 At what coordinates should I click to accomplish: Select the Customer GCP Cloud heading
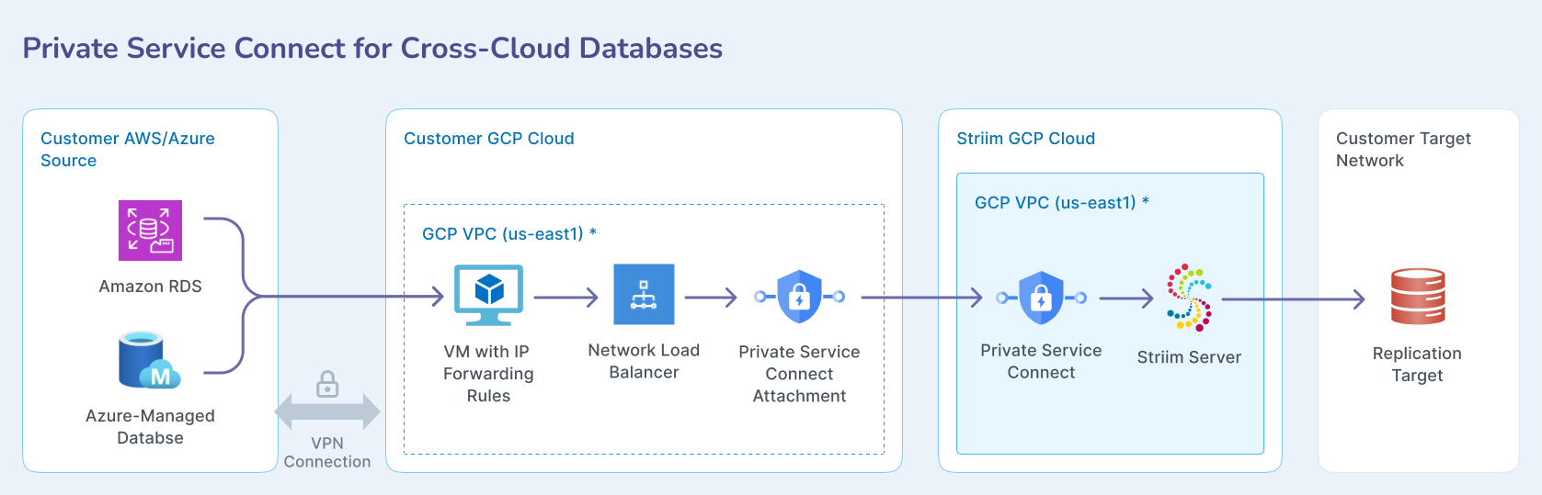[x=488, y=139]
